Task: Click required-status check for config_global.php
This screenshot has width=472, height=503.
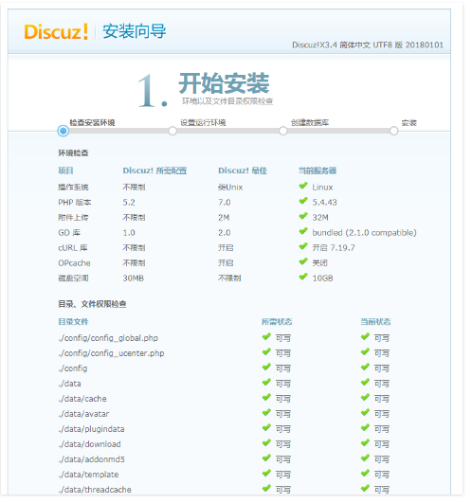Action: point(266,337)
